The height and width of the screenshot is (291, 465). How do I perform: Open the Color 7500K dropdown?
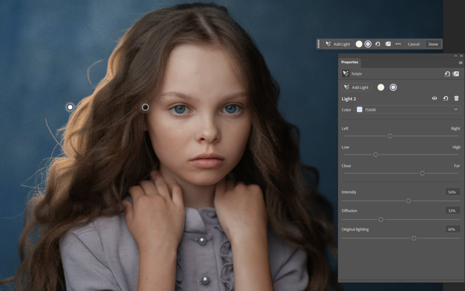point(407,110)
